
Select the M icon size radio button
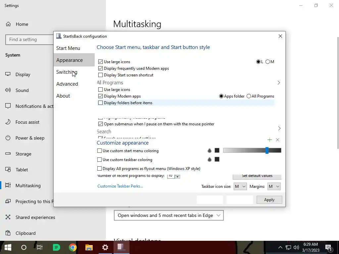click(x=267, y=62)
